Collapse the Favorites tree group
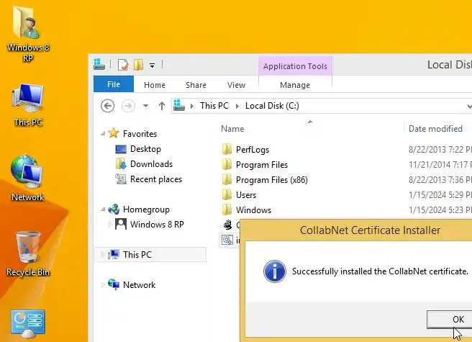Viewport: 472px width, 342px height. [x=103, y=133]
